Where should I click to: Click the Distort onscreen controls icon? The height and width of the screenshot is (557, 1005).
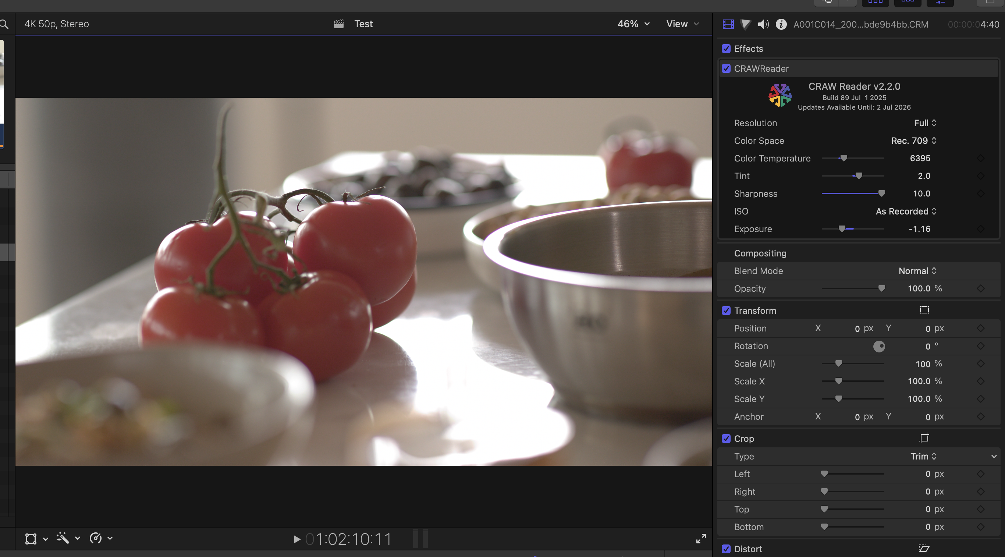924,549
